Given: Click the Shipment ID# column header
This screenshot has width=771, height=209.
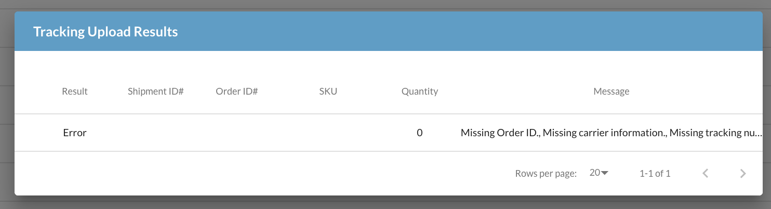Looking at the screenshot, I should [156, 92].
